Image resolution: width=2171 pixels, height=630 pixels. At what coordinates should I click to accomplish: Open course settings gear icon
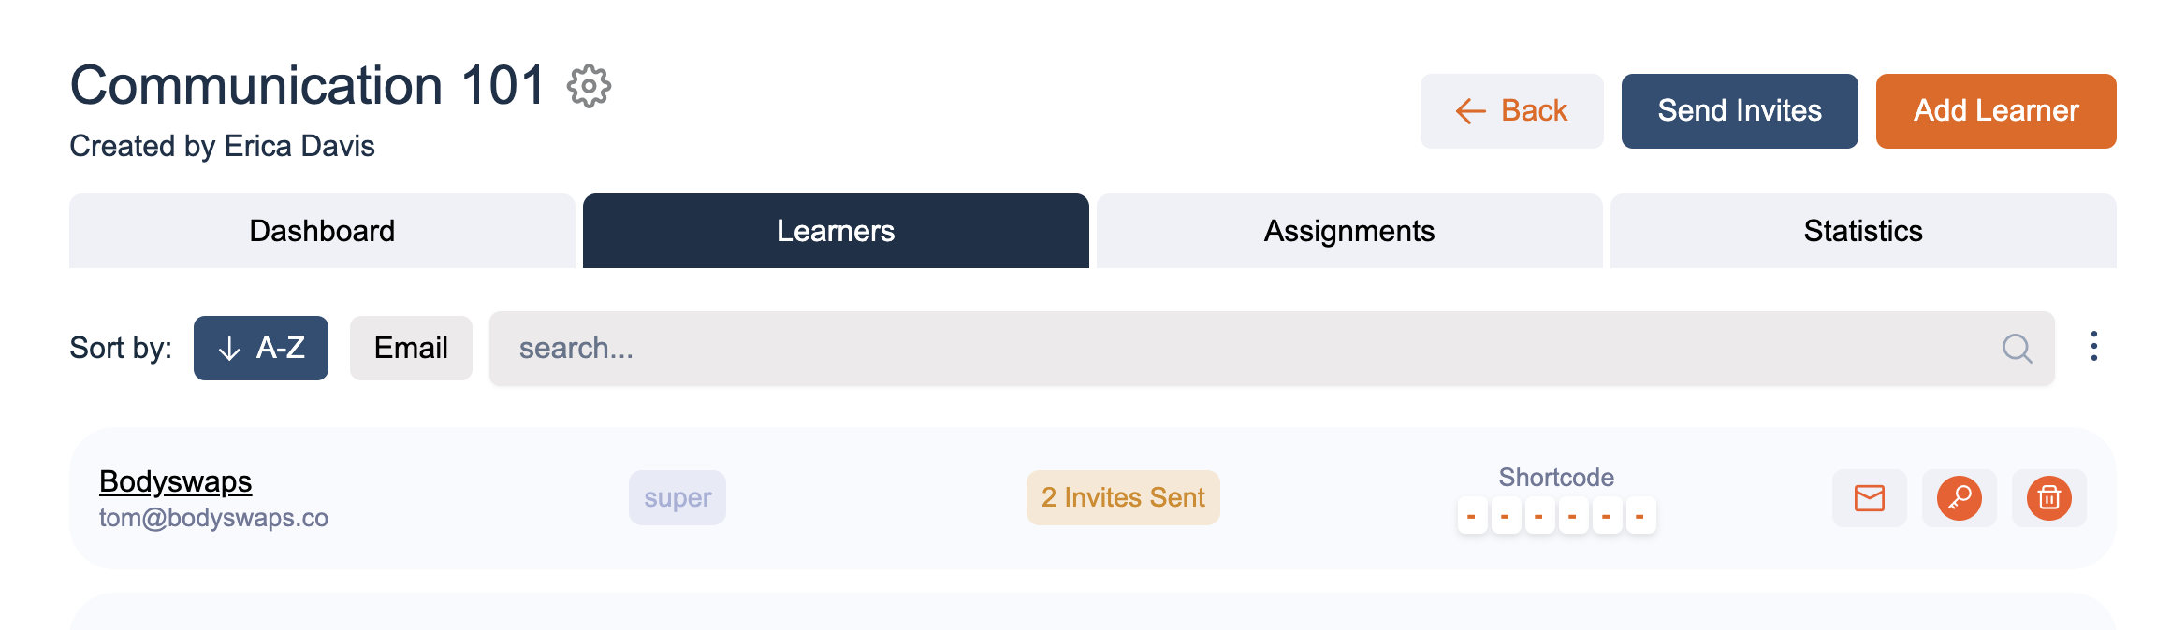point(589,86)
